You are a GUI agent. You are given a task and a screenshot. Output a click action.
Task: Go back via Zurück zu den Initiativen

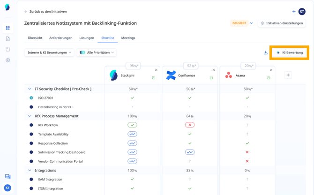45,12
